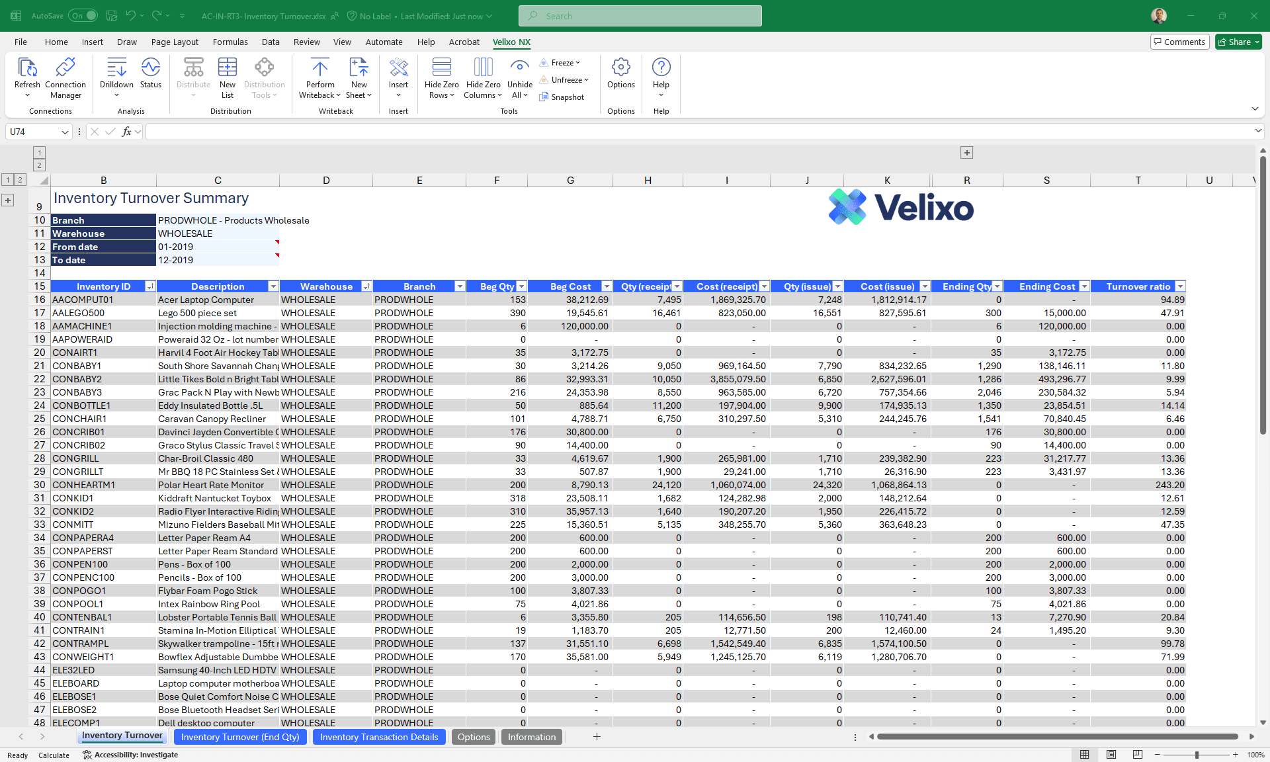Adjust the zoom slider handle

pyautogui.click(x=1197, y=755)
